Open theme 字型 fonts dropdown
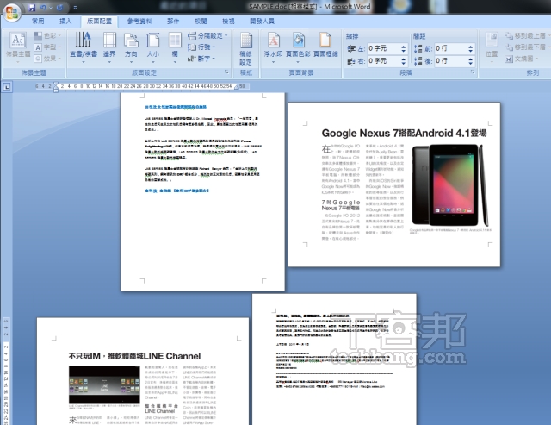 (x=47, y=47)
